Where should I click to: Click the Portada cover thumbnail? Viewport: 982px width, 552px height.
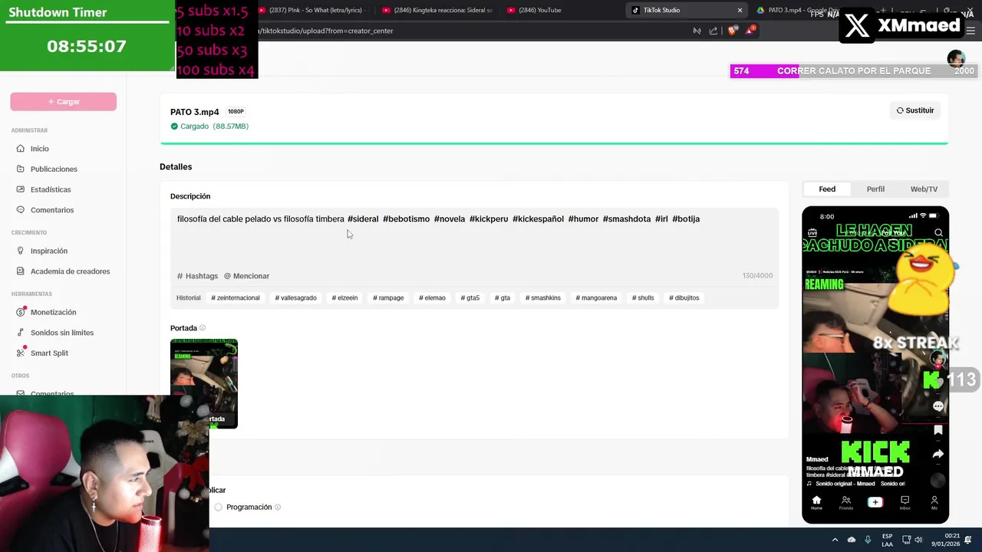[x=204, y=383]
